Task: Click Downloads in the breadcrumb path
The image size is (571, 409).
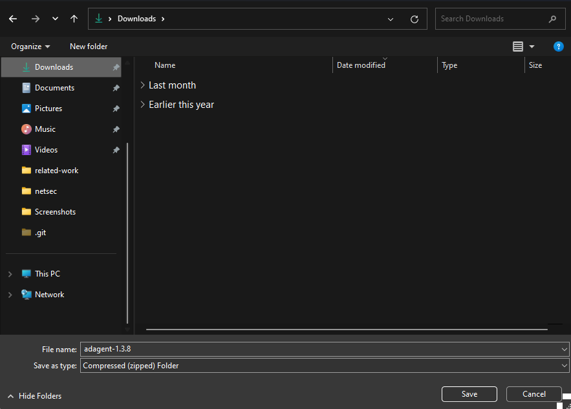Action: (x=137, y=19)
